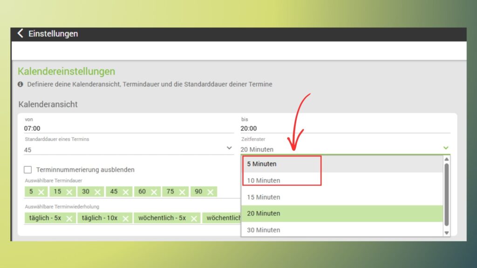
Task: Choose the 10 Minuten option
Action: 342,181
